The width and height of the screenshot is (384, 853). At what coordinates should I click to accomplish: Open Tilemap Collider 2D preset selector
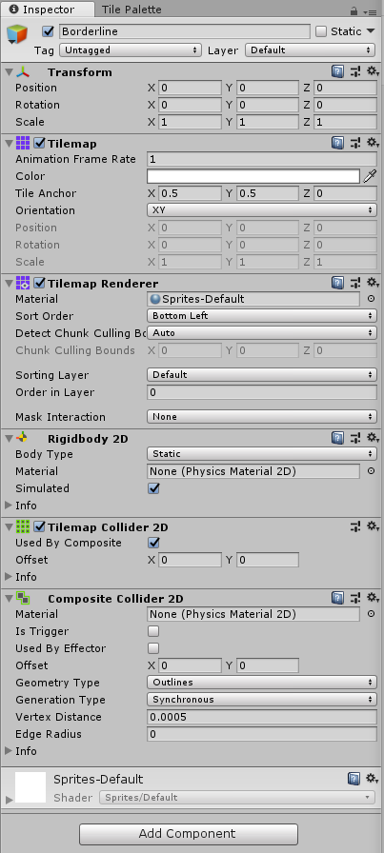coord(355,526)
